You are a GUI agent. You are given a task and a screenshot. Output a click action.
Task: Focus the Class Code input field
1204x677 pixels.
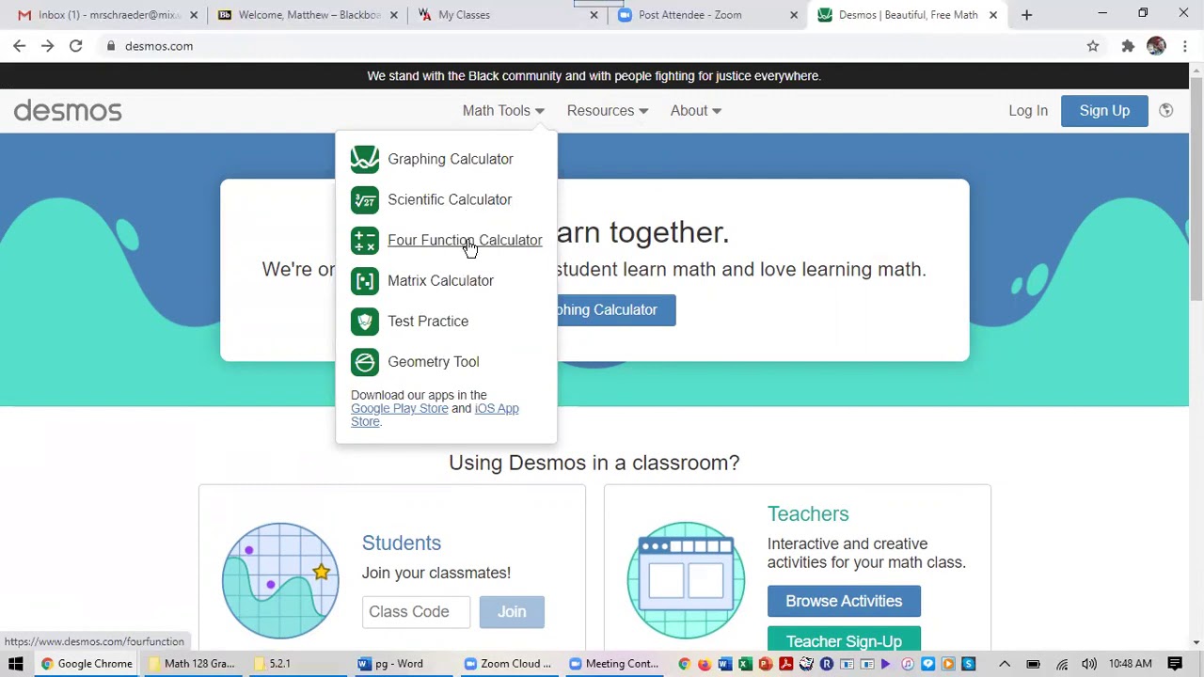click(x=416, y=611)
